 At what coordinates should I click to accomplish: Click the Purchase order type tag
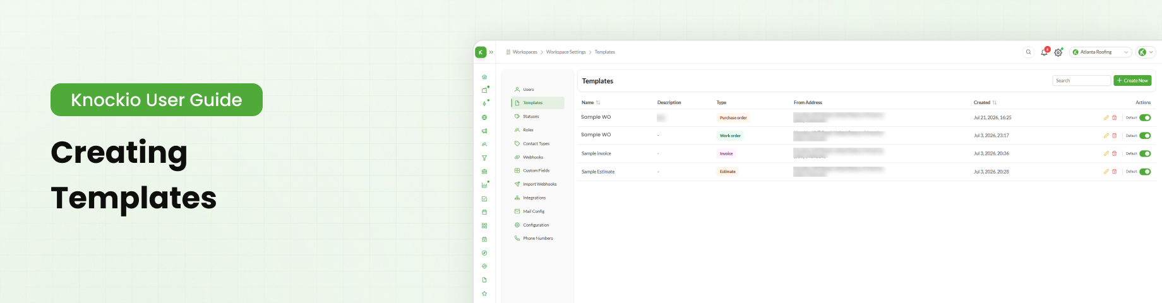pos(733,118)
